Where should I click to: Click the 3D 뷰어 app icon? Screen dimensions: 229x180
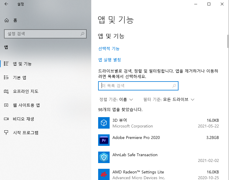[104, 123]
